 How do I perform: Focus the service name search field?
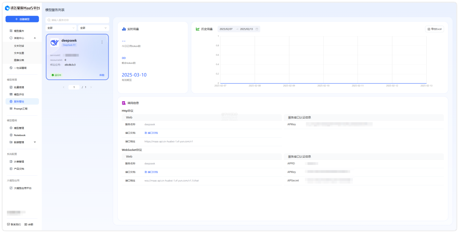pyautogui.click(x=79, y=20)
